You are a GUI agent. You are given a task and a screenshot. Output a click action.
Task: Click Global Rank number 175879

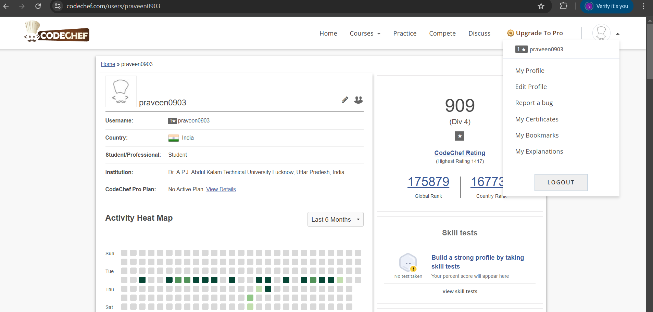tap(428, 182)
